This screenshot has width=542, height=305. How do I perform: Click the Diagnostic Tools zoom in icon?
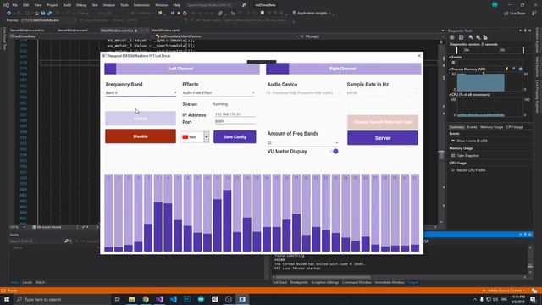(x=471, y=37)
